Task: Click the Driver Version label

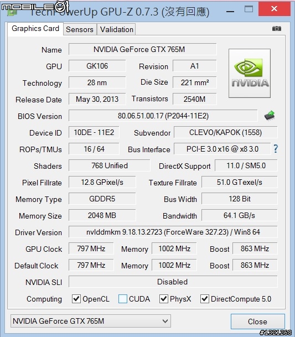Action: coord(38,232)
